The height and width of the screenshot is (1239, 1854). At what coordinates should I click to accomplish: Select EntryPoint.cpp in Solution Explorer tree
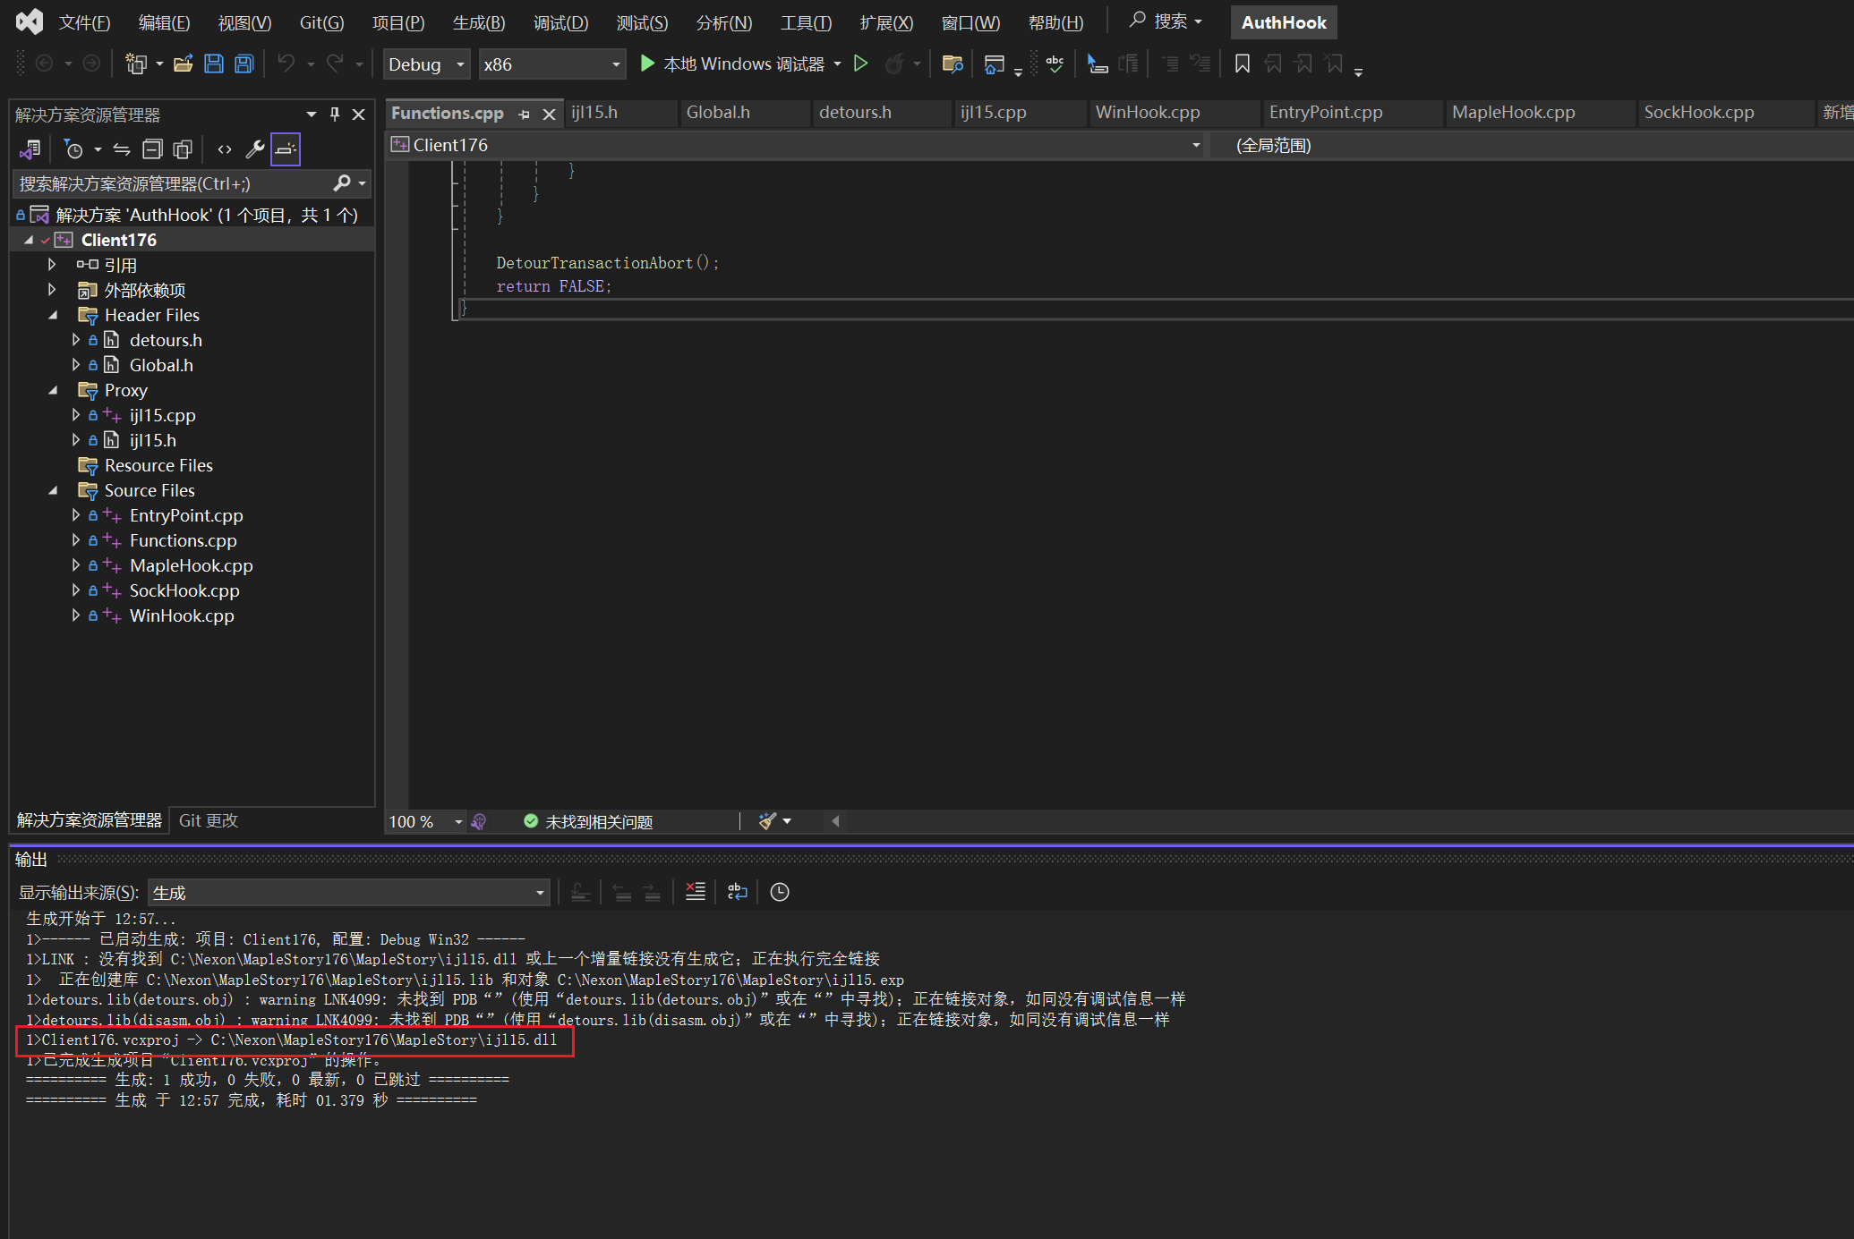coord(186,515)
